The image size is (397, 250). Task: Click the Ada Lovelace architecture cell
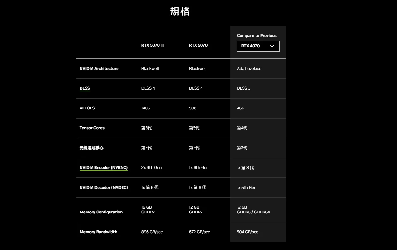(x=249, y=69)
